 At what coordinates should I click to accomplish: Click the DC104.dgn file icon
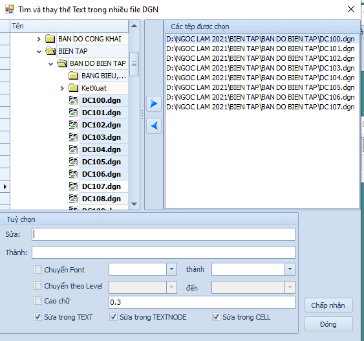(74, 149)
